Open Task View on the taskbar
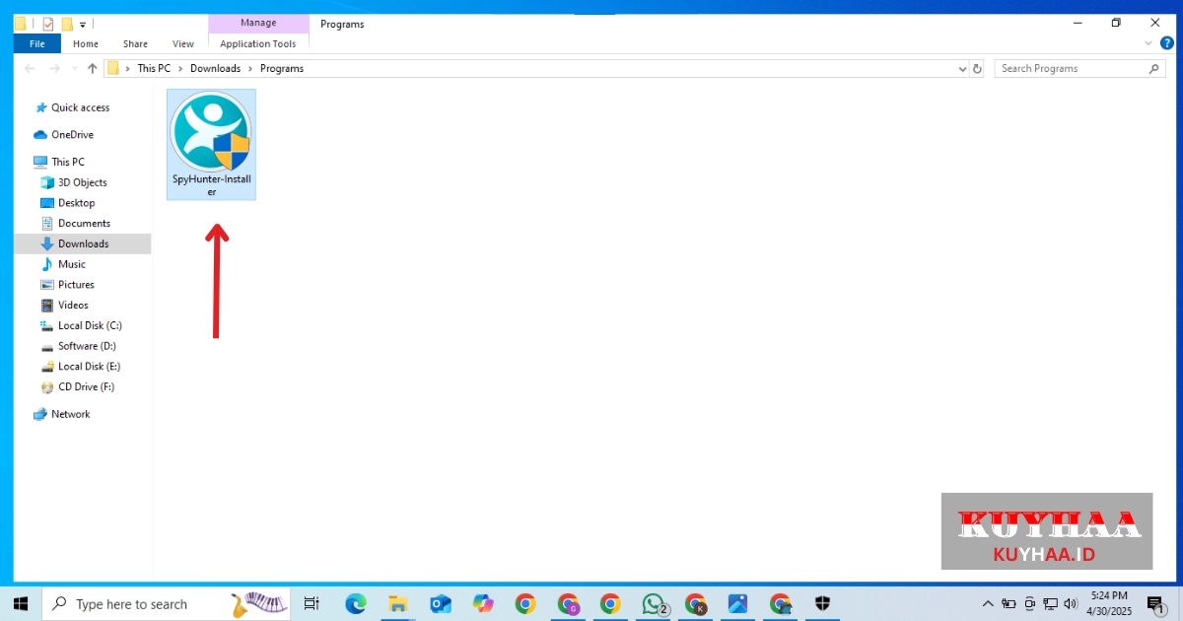The image size is (1183, 621). 312,604
